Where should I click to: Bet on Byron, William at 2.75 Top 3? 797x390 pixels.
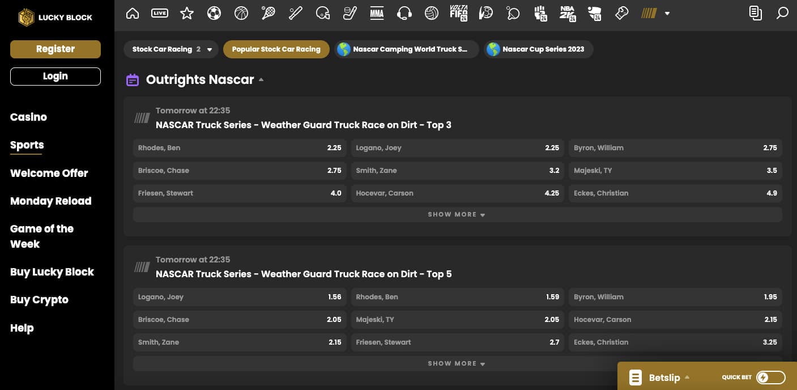(675, 148)
